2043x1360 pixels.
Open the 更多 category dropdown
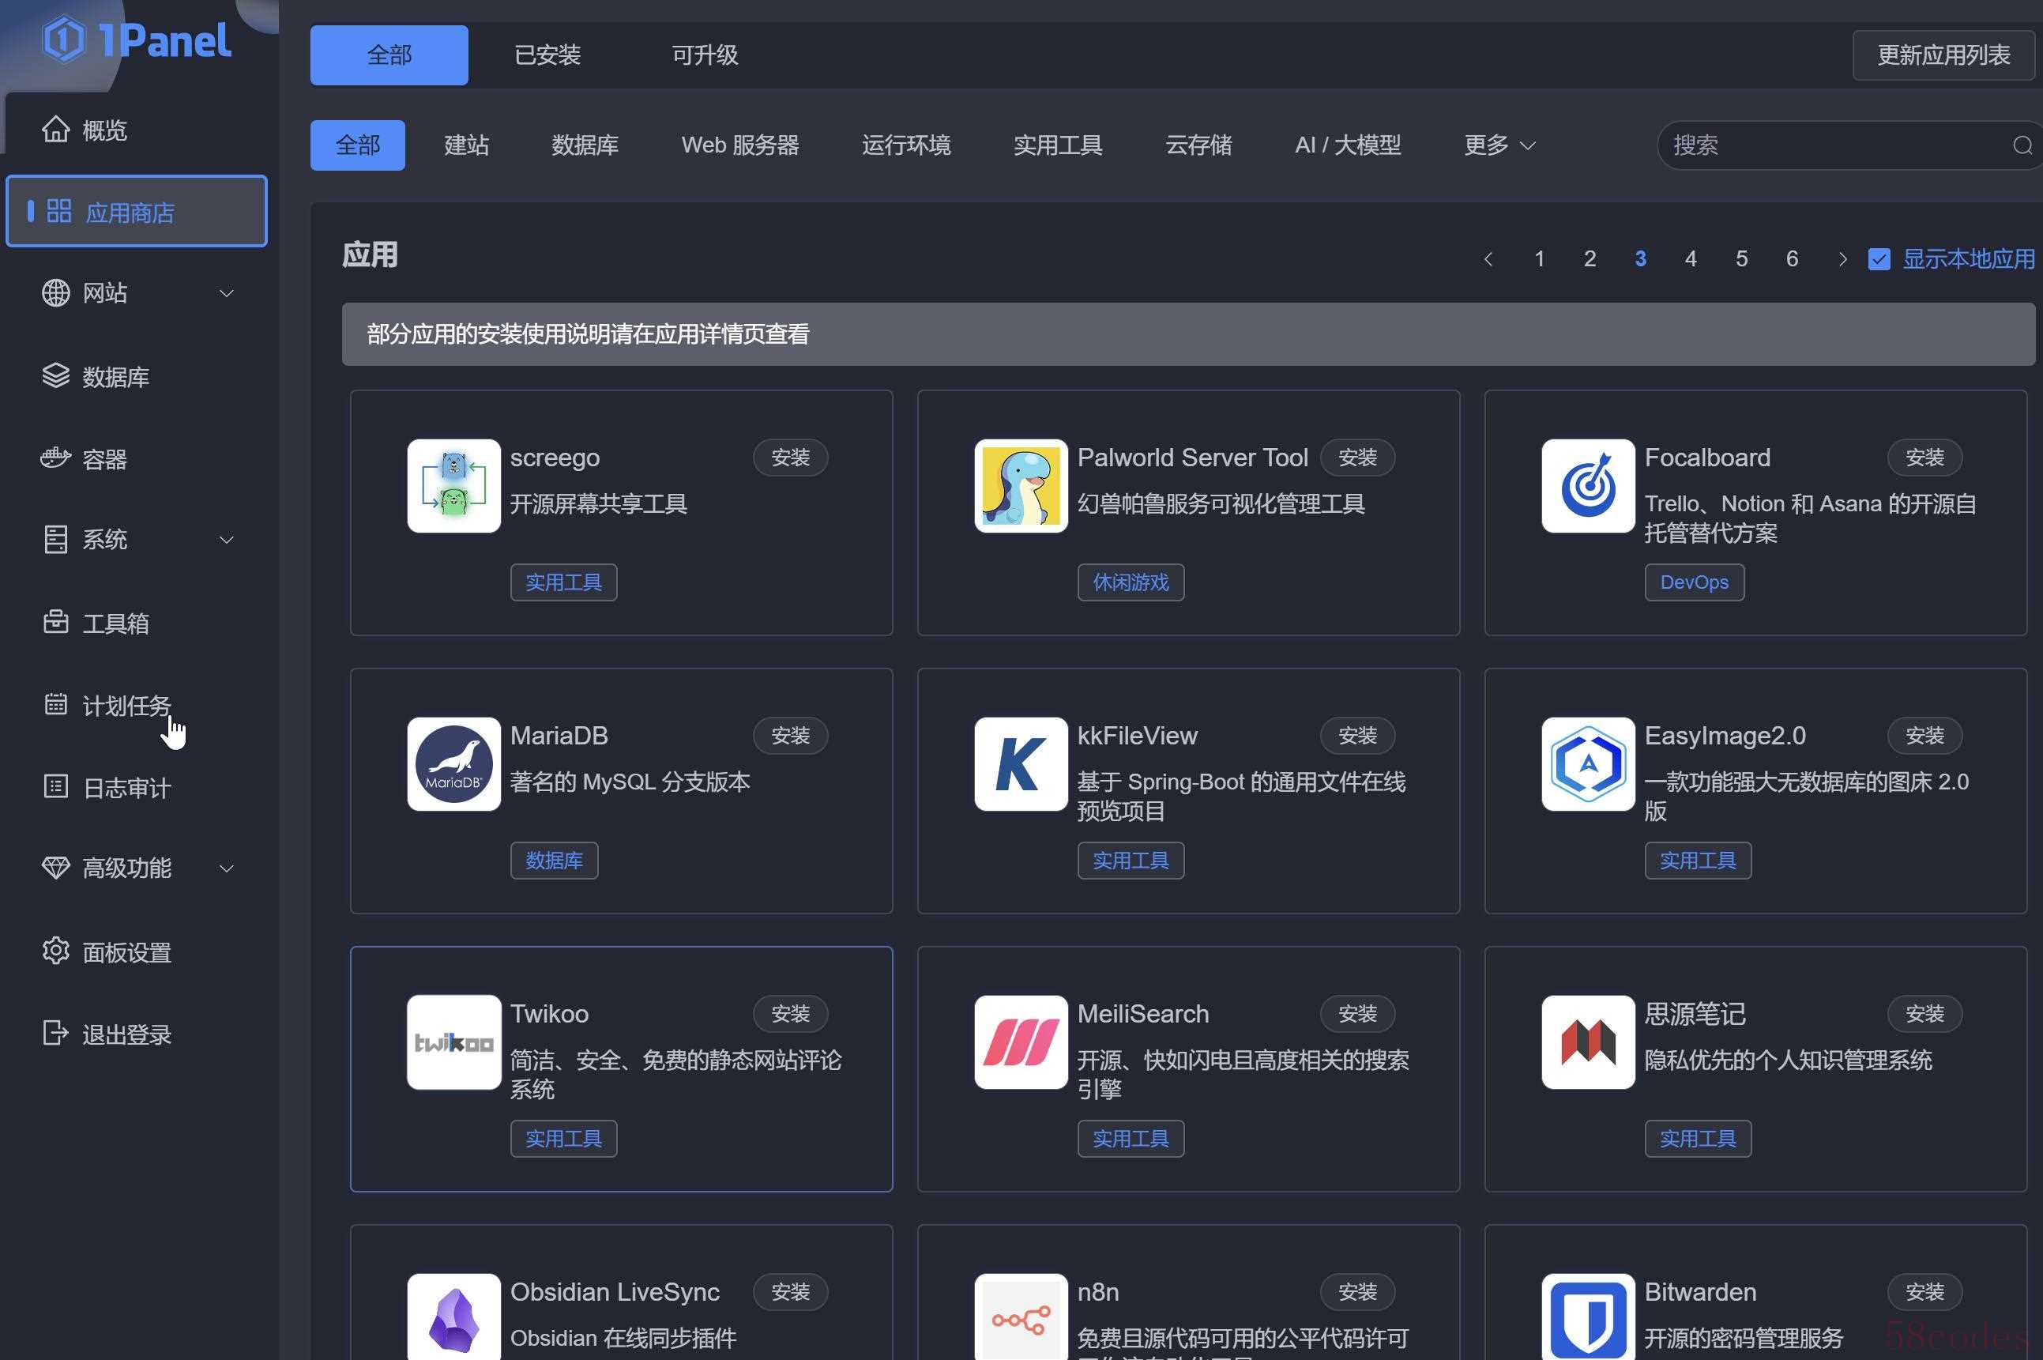pos(1499,145)
